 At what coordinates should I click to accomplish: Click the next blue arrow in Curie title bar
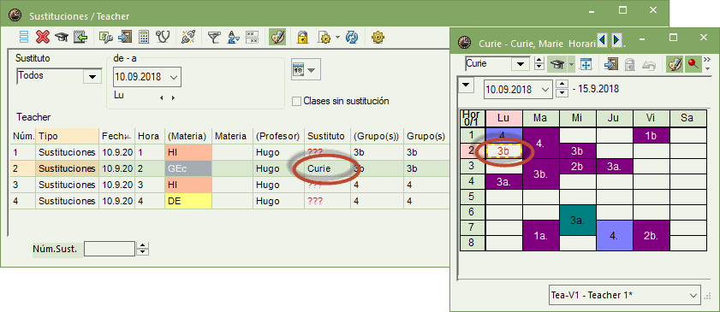coord(616,40)
